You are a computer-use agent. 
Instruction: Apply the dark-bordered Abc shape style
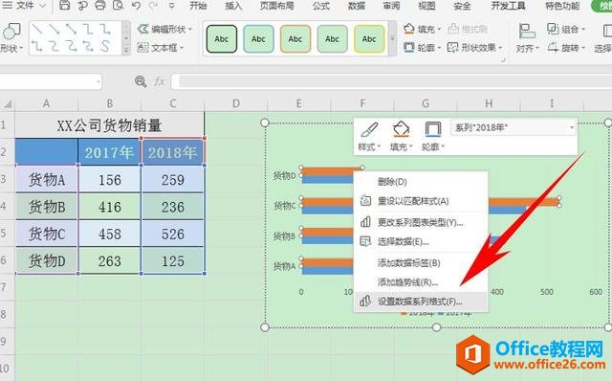221,38
